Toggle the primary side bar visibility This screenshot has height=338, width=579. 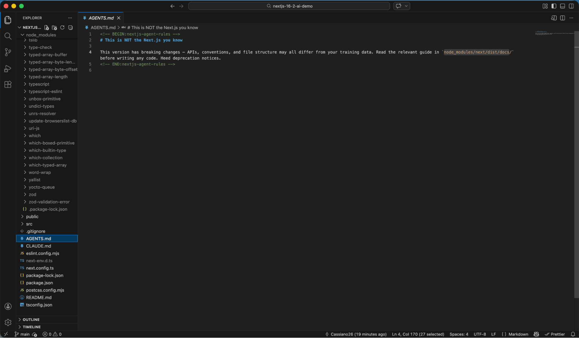pos(554,6)
